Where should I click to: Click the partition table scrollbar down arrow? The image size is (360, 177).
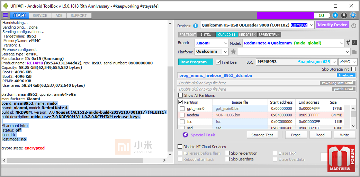pos(353,126)
